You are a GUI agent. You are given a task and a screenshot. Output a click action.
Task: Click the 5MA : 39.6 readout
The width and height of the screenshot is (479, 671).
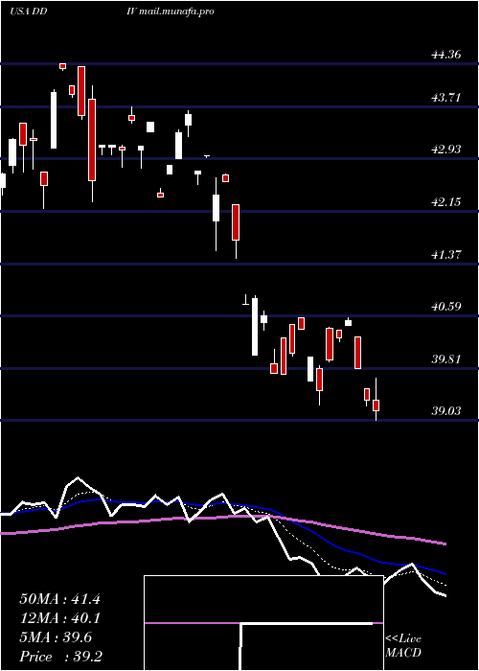click(56, 637)
